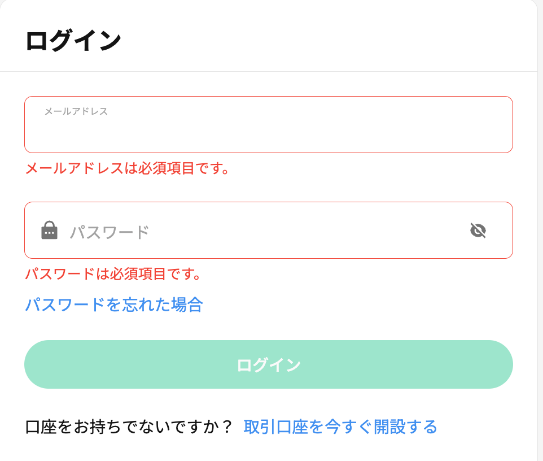Open 取引口座を今すぐ開設する account link
This screenshot has height=461, width=543.
[340, 427]
